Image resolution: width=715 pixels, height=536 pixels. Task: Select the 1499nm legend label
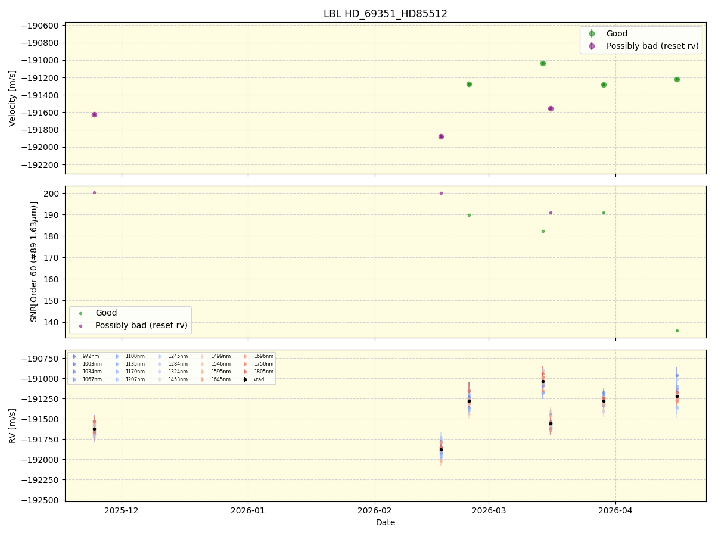coord(220,356)
